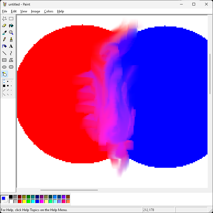Image resolution: width=213 pixels, height=213 pixels.
Task: Minimize the Paint window
Action: tap(181, 4)
